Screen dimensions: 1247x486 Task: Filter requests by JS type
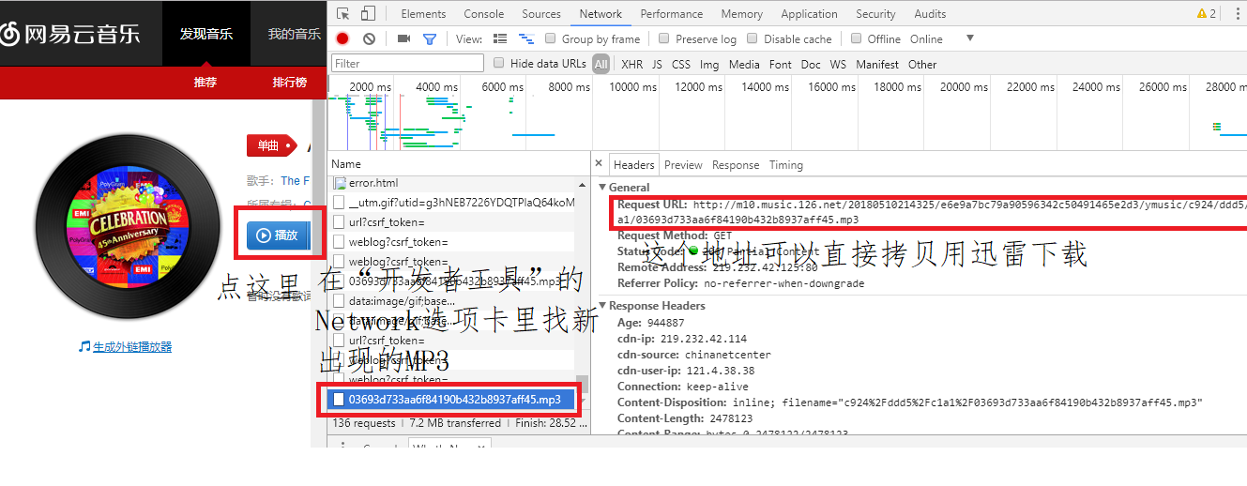(657, 65)
